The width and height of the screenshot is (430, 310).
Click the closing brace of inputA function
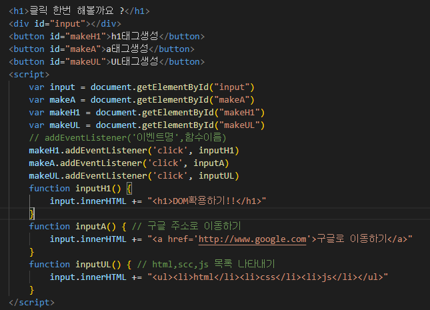[32, 252]
